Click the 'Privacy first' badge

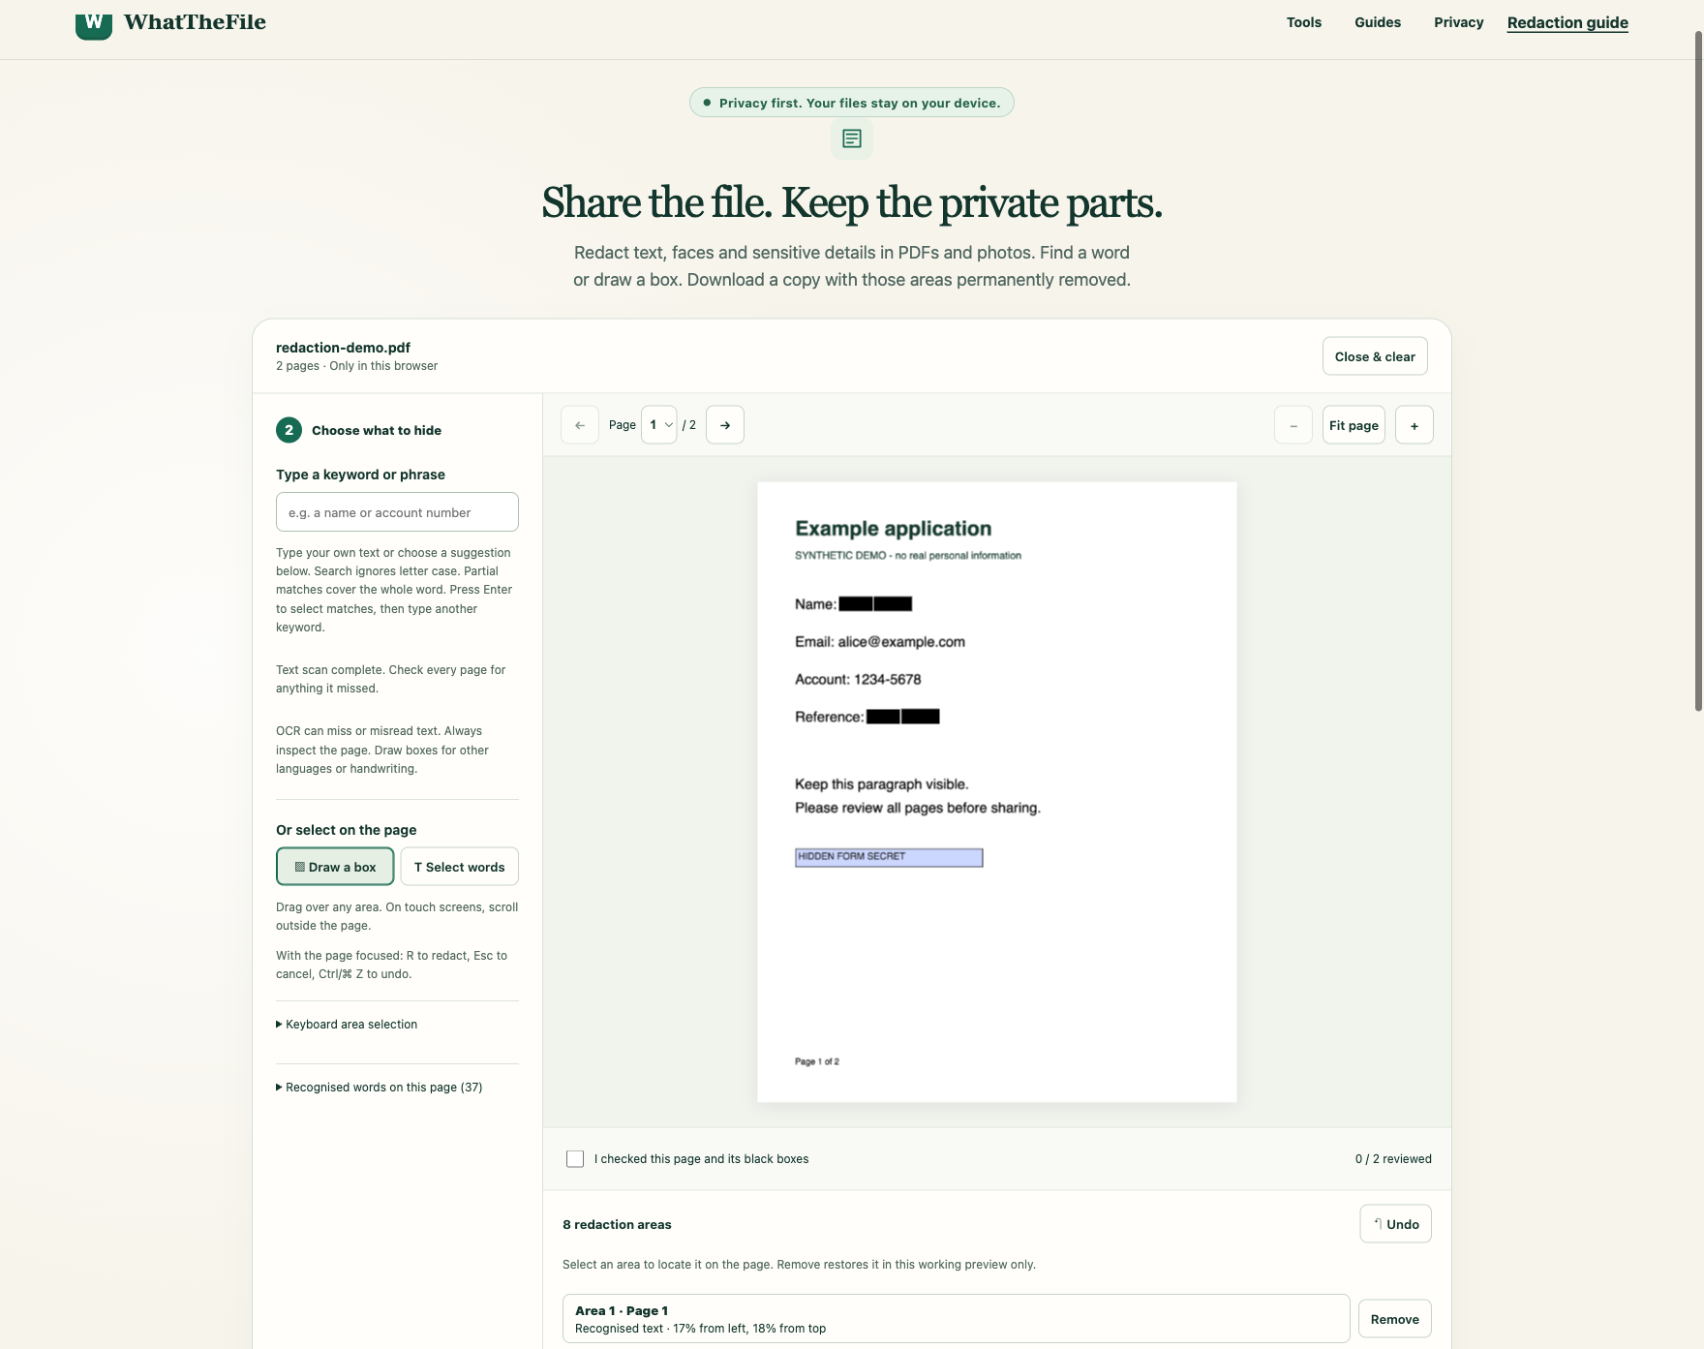pyautogui.click(x=852, y=103)
